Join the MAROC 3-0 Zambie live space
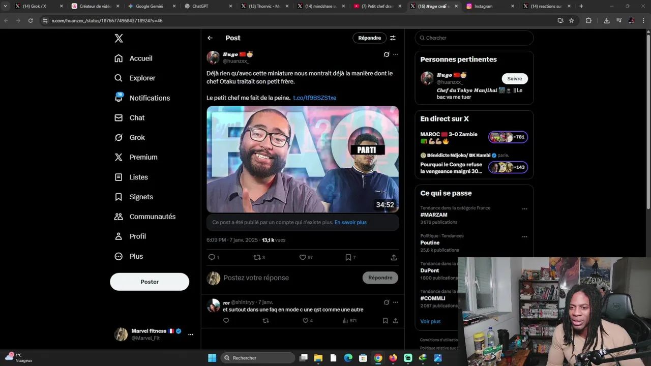 (x=474, y=138)
